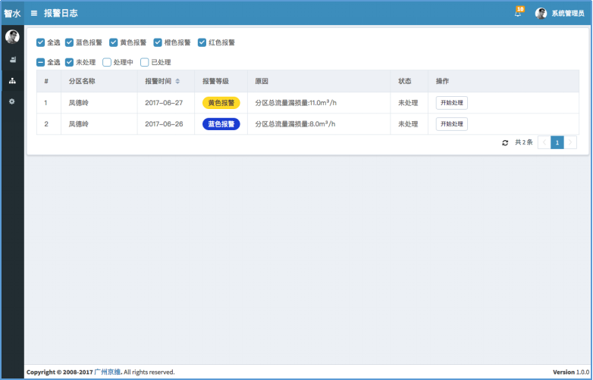Screen dimensions: 593x380
Task: Go to next page arrow in pagination
Action: click(570, 142)
